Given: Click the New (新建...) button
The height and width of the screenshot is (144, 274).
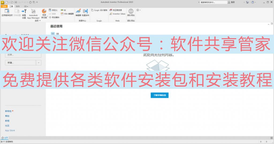Looking at the screenshot, I should click(21, 63).
